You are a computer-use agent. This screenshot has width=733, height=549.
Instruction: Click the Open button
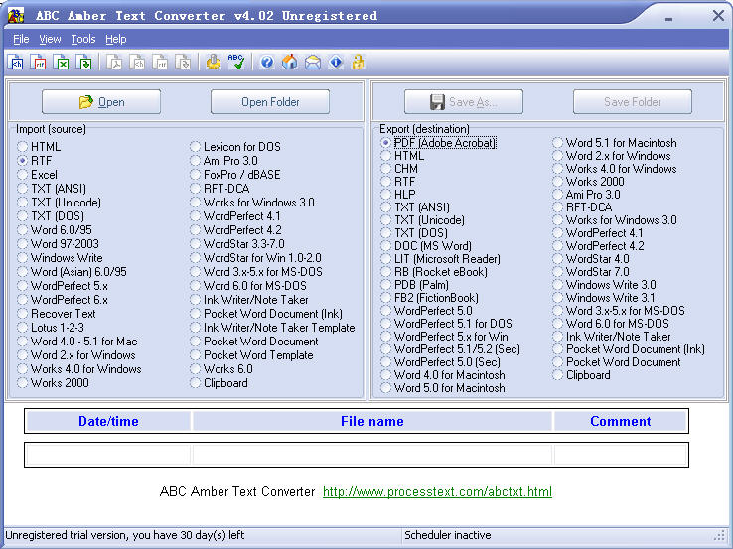point(101,102)
